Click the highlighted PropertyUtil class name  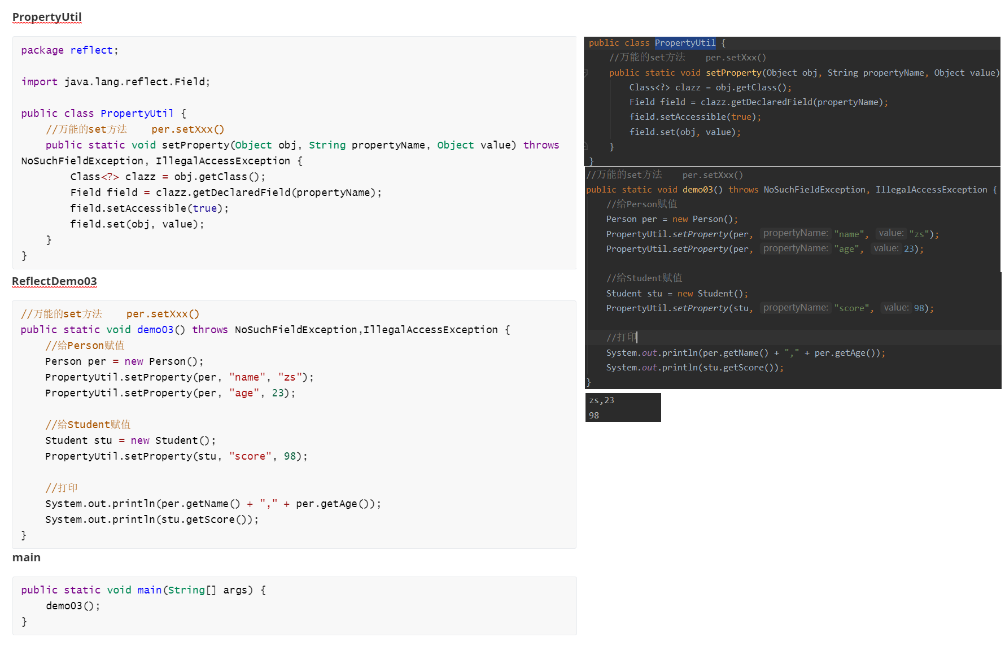685,43
